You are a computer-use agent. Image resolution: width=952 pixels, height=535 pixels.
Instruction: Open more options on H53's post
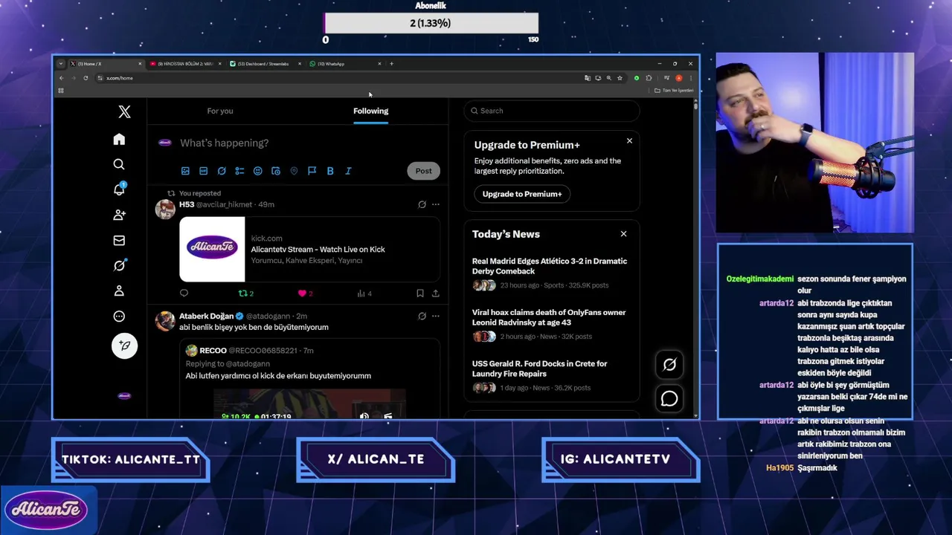[x=436, y=204]
